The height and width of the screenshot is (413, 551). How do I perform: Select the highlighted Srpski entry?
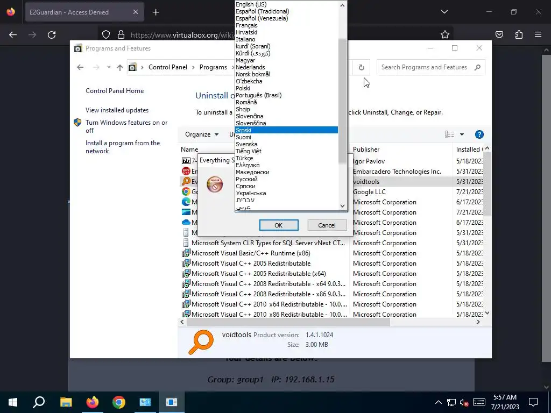tap(286, 130)
